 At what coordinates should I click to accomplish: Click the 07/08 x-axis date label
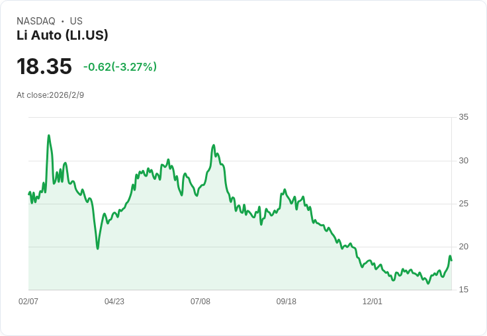(200, 301)
